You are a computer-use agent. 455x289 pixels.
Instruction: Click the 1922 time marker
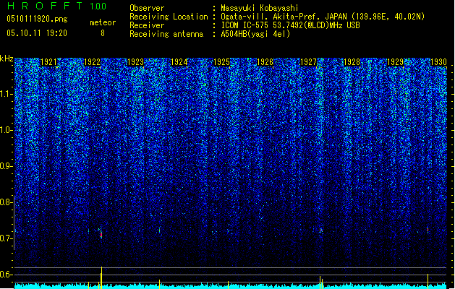(x=92, y=62)
